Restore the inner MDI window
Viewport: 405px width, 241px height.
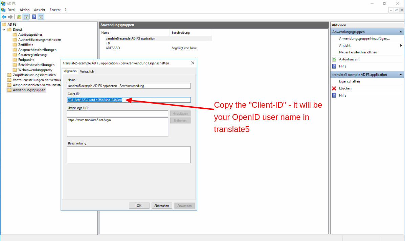click(x=396, y=10)
